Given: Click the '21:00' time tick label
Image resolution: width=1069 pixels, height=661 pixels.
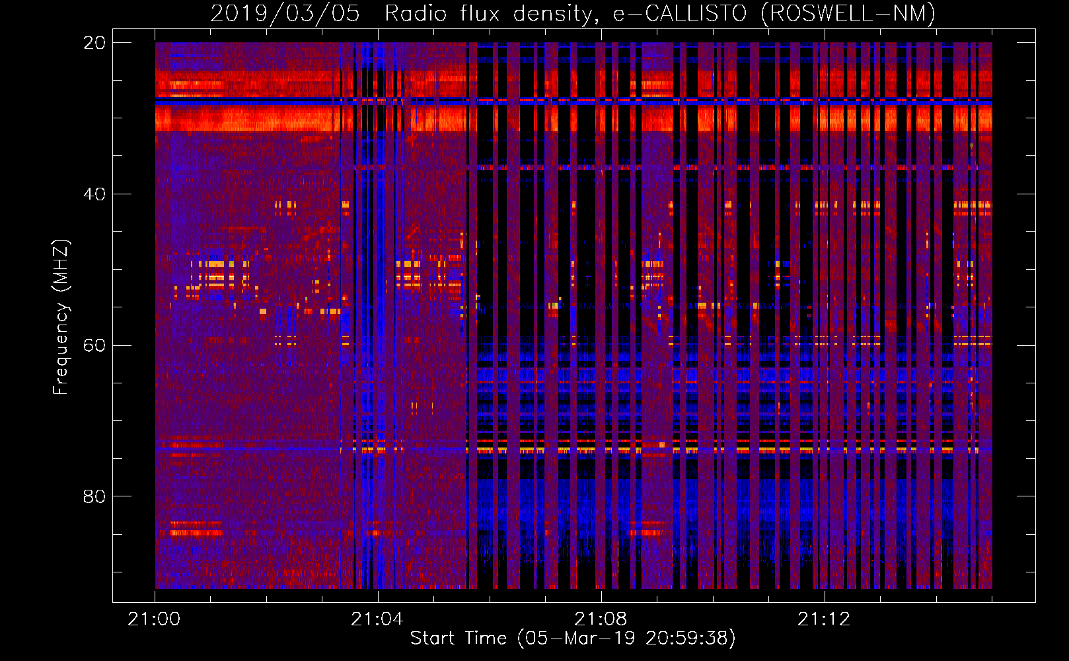Looking at the screenshot, I should [154, 619].
